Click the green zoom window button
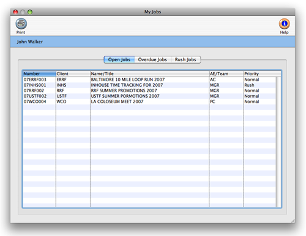Image resolution: width=306 pixels, height=236 pixels. click(x=30, y=12)
